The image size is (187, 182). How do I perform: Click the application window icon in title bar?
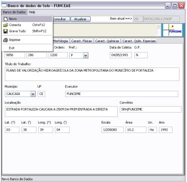click(4, 5)
